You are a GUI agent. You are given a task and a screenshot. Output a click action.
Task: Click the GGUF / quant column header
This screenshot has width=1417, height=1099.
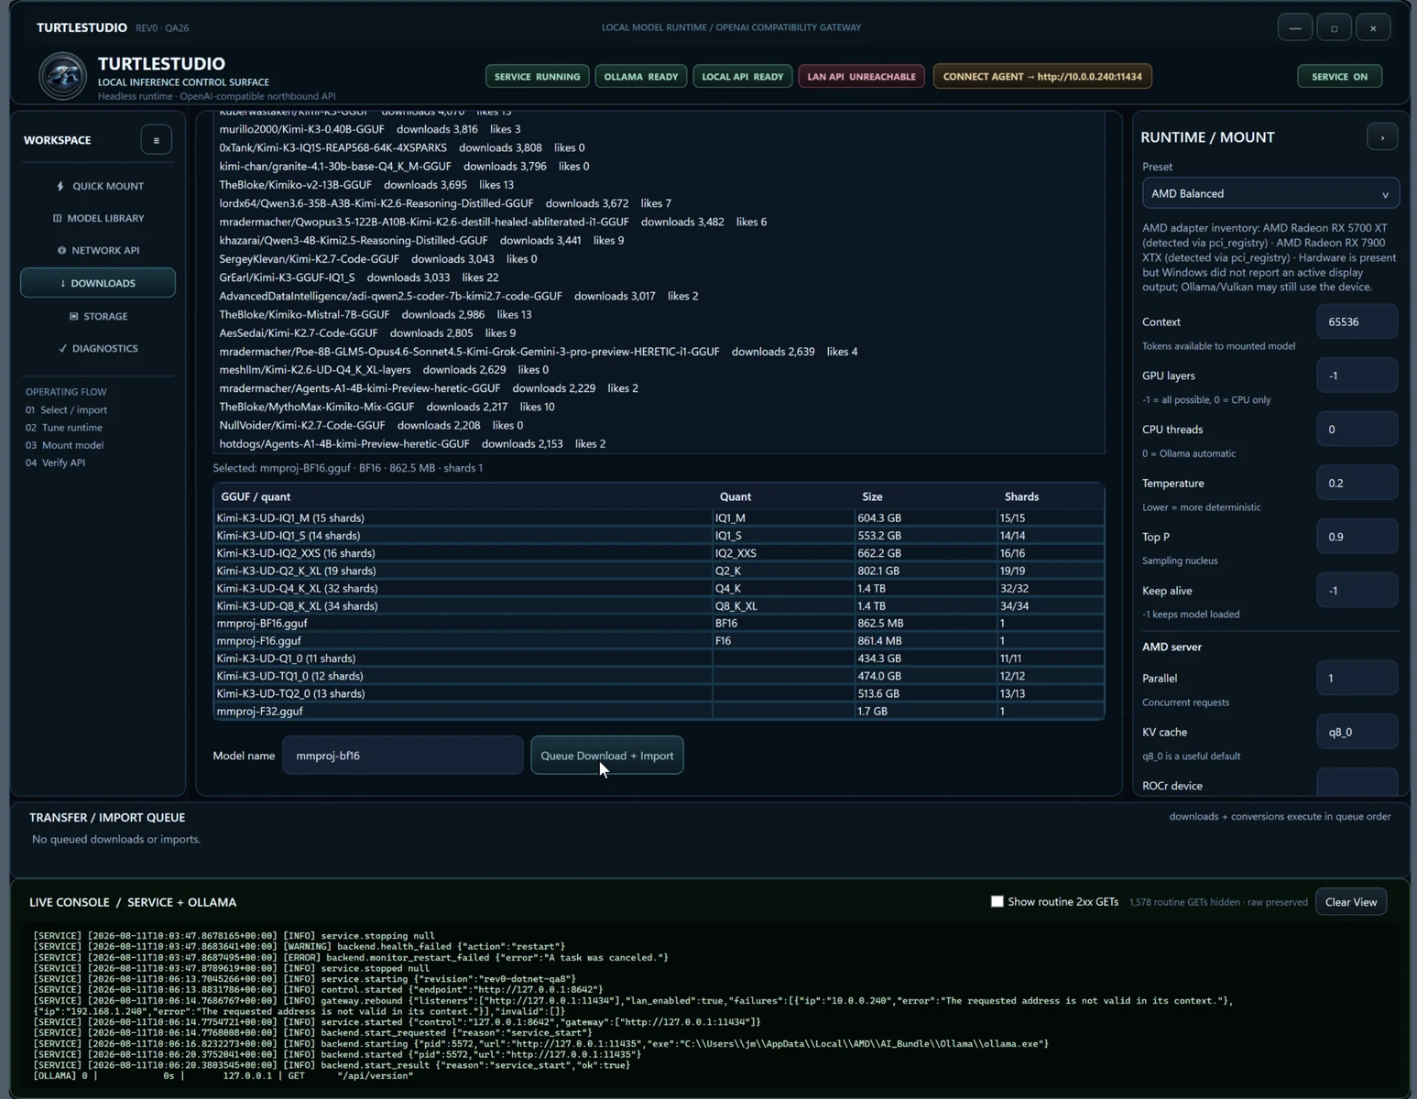(x=463, y=496)
